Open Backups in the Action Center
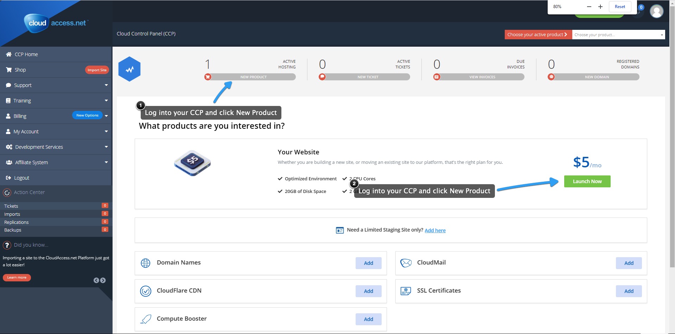675x334 pixels. [x=56, y=230]
